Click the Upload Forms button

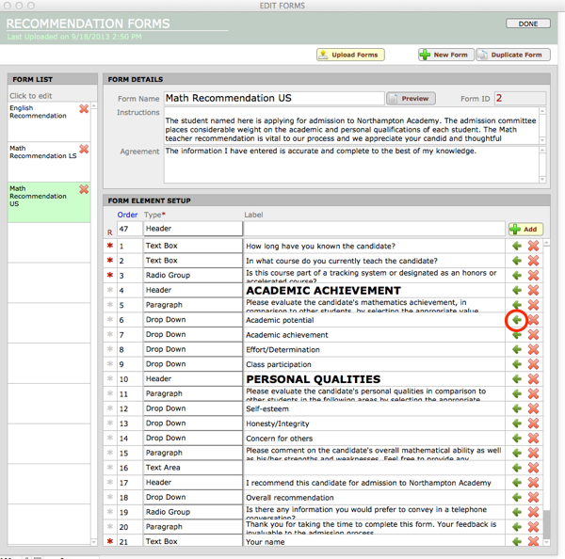(350, 55)
